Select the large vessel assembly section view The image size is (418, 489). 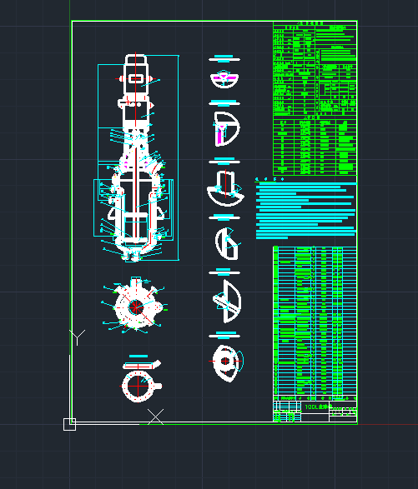pos(136,157)
